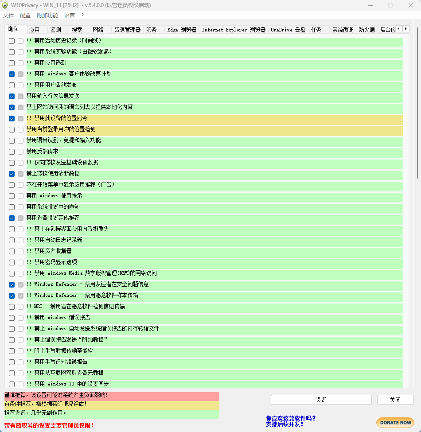421x432 pixels.
Task: Click the red 谨慎推荐 legend text
Action: (56, 395)
